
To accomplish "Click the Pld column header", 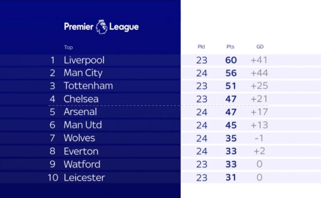I will pos(201,47).
